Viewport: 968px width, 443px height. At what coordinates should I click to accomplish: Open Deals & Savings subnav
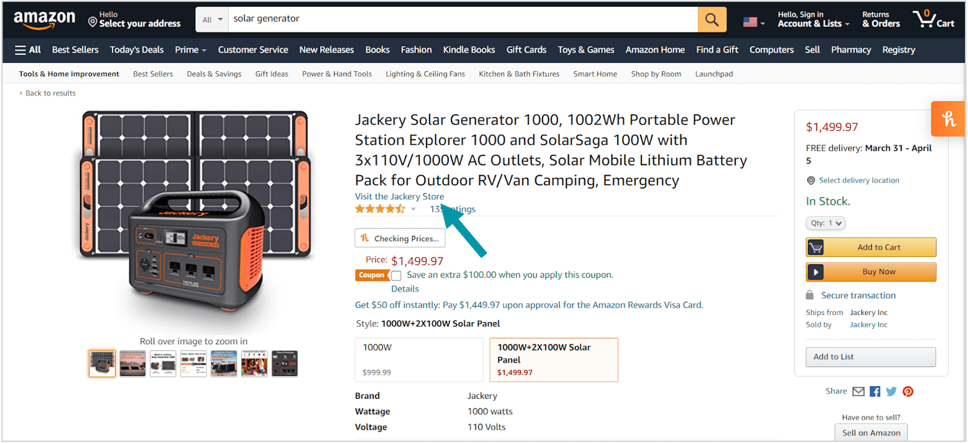tap(214, 74)
